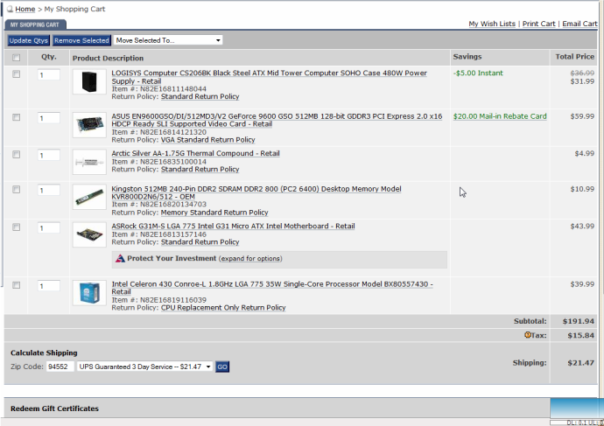Expand Protect Your Investment options
The height and width of the screenshot is (426, 604).
(x=250, y=259)
